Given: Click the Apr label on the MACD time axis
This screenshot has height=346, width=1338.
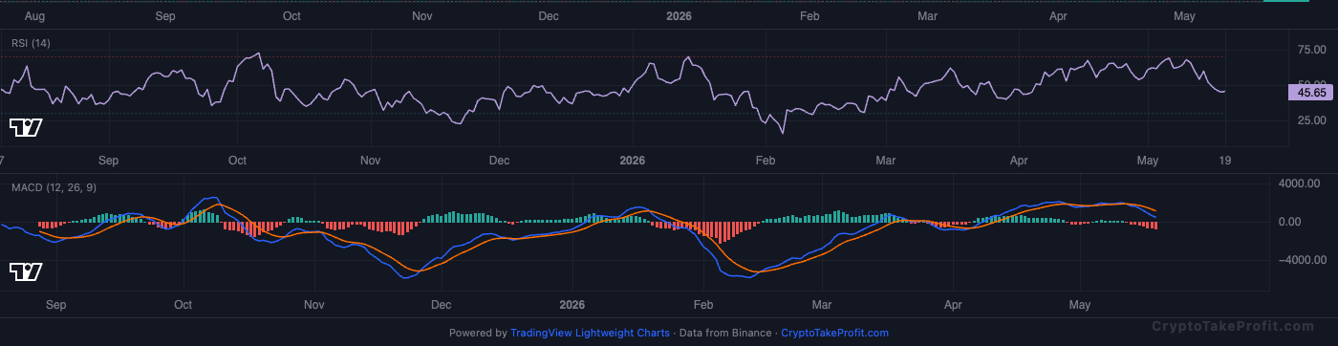Looking at the screenshot, I should click(952, 305).
